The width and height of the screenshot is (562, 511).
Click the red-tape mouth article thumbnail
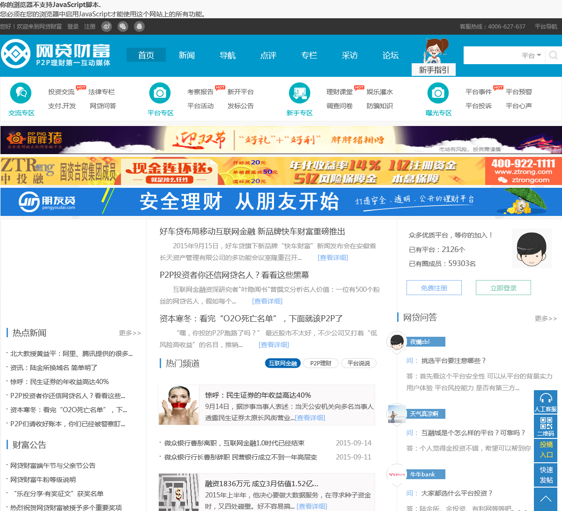pos(178,405)
